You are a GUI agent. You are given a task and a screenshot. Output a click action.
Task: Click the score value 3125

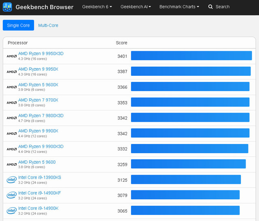[x=122, y=180]
